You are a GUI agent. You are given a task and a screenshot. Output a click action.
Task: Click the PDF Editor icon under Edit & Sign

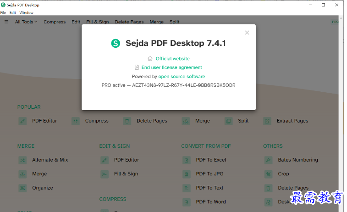coord(105,160)
